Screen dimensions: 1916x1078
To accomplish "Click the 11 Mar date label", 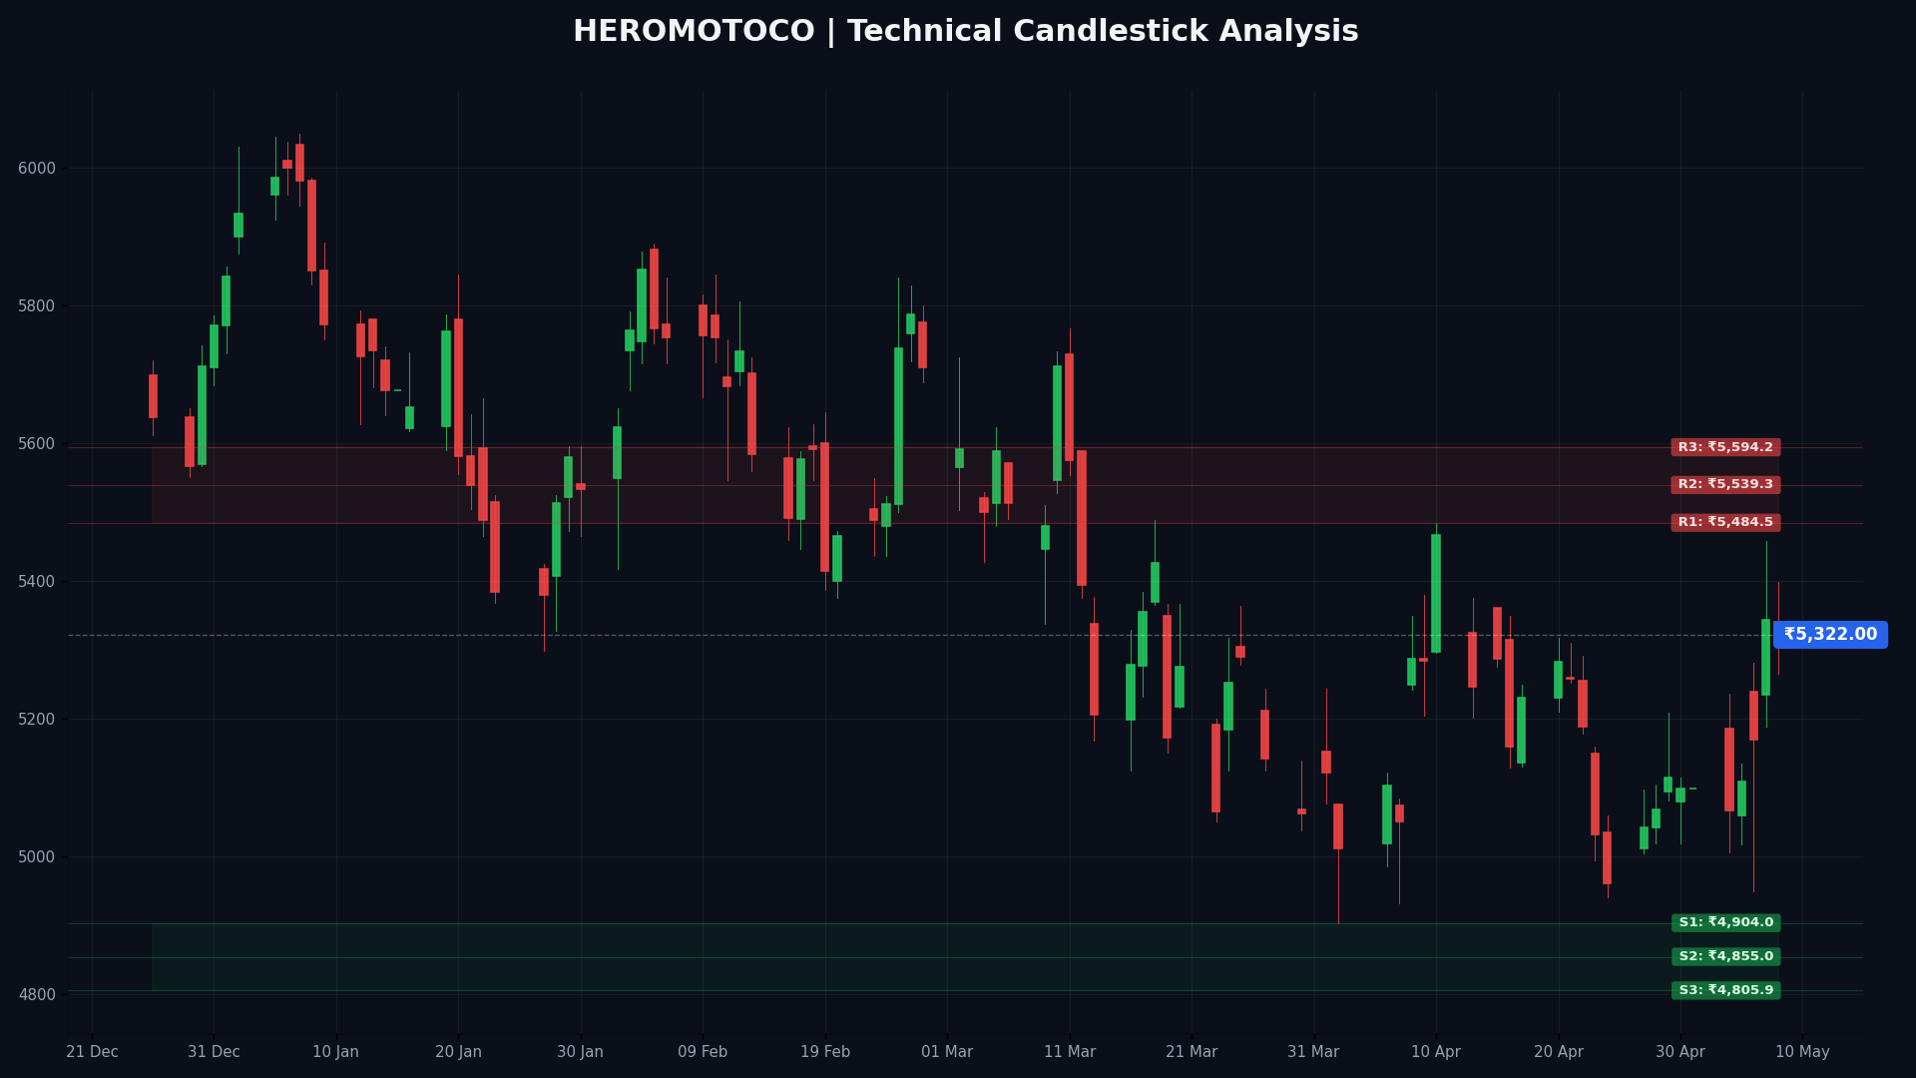I will [1070, 1052].
